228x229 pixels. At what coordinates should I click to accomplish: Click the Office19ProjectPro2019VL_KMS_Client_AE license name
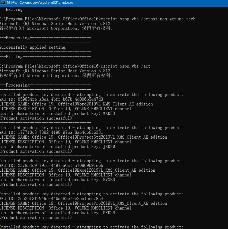[x=103, y=203]
